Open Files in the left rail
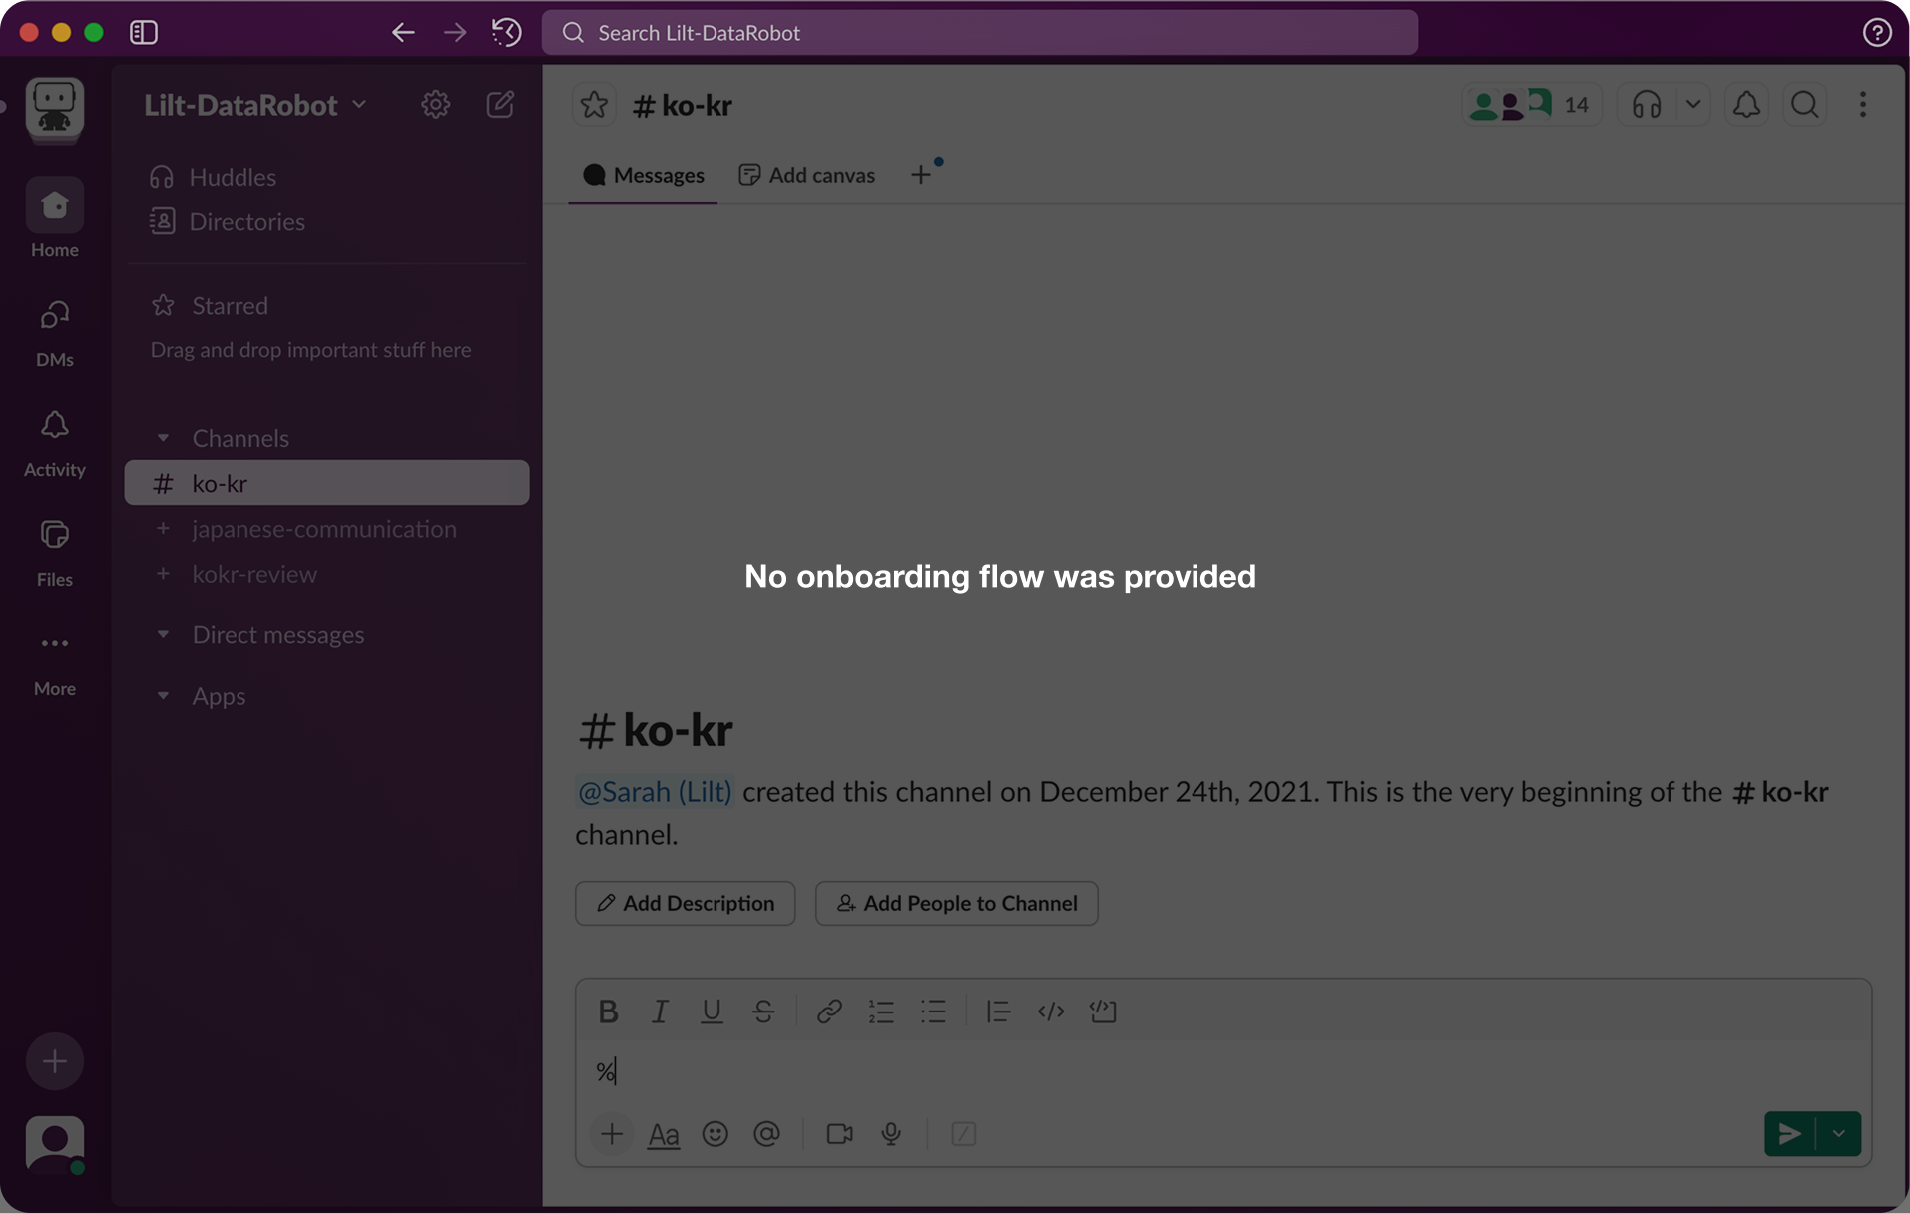The width and height of the screenshot is (1910, 1214). tap(55, 553)
